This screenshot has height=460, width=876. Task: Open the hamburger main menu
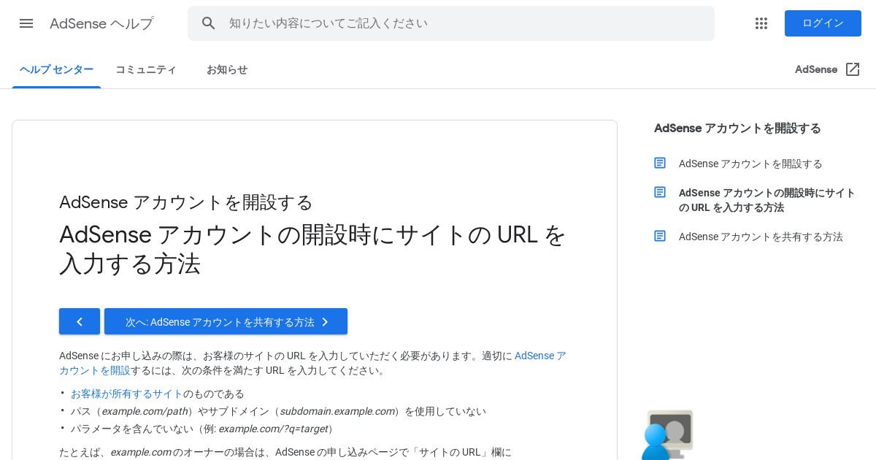(x=26, y=23)
